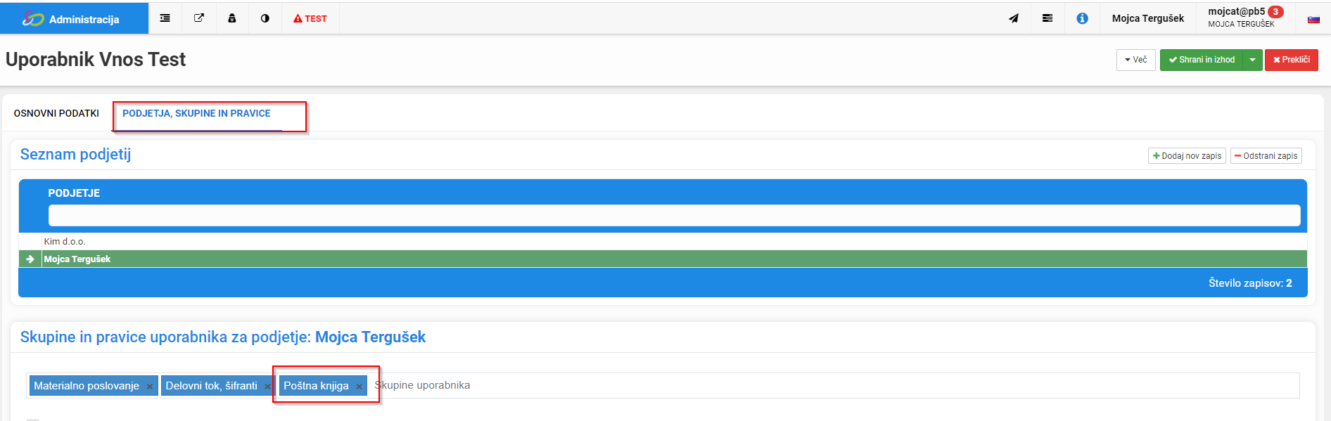Select the Kim d.o.o. row
This screenshot has height=421, width=1331.
click(x=663, y=241)
